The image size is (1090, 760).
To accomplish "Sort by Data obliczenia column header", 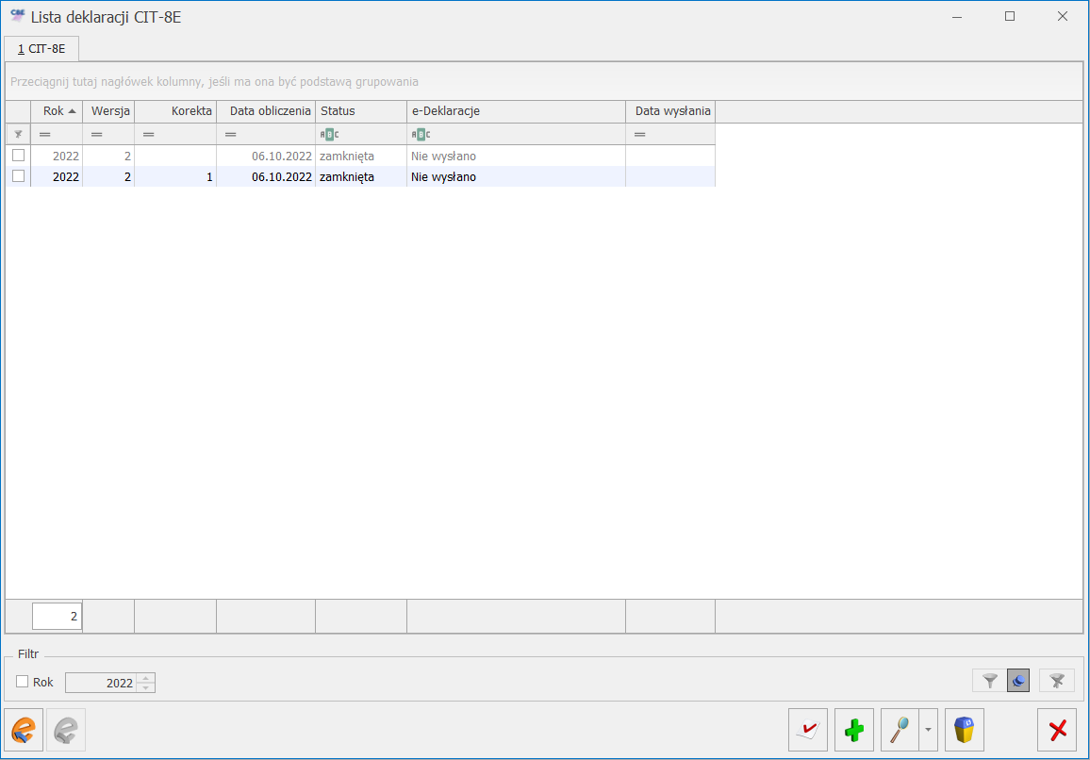I will 266,111.
